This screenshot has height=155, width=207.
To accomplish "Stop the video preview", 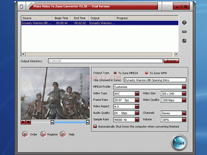I will (x=28, y=122).
